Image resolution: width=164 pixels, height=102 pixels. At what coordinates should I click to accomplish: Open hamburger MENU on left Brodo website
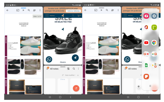pos(50,16)
